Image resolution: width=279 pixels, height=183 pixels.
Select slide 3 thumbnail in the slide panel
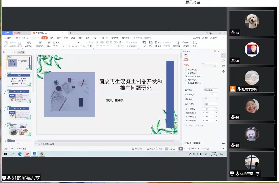pos(19,96)
